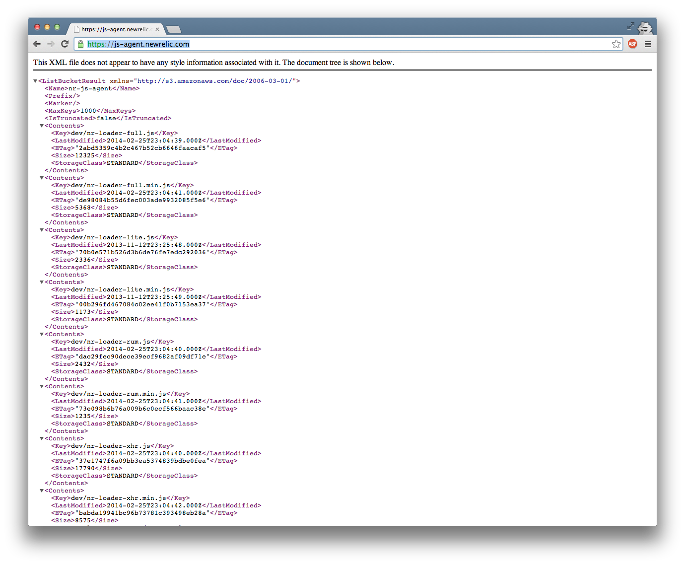Click the empty Marker tag
The height and width of the screenshot is (565, 685).
63,103
